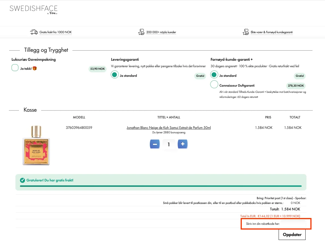This screenshot has width=325, height=247.
Task: Click the green checkmark in free shipping banner
Action: click(22, 180)
